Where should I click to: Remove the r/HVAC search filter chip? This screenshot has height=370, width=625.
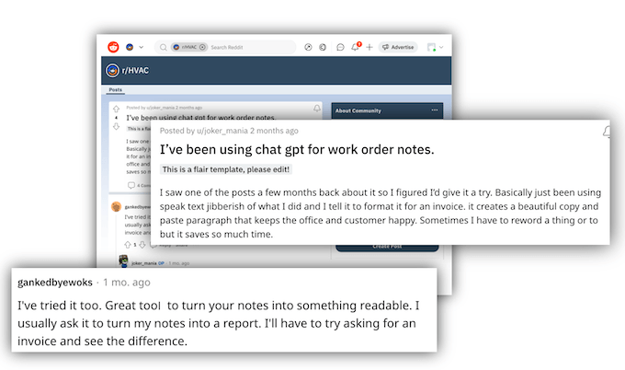pos(202,47)
